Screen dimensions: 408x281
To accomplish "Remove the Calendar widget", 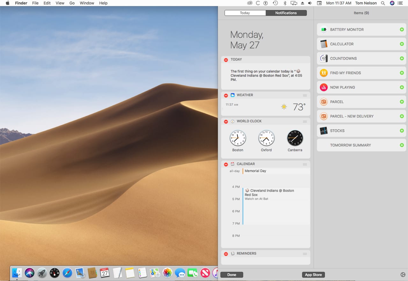I will (226, 164).
